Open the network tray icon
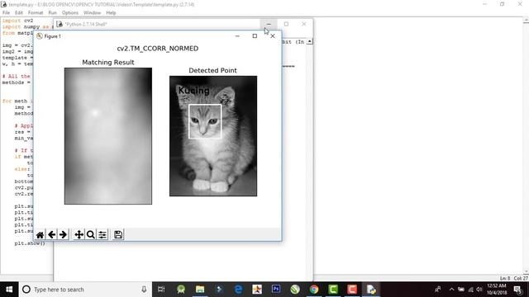The height and width of the screenshot is (297, 529). [x=470, y=290]
